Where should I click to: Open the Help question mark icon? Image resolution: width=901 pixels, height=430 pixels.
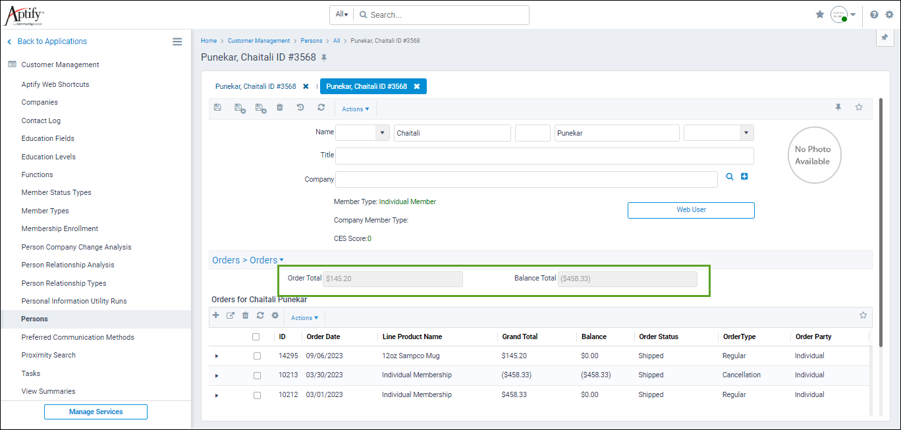(x=874, y=14)
